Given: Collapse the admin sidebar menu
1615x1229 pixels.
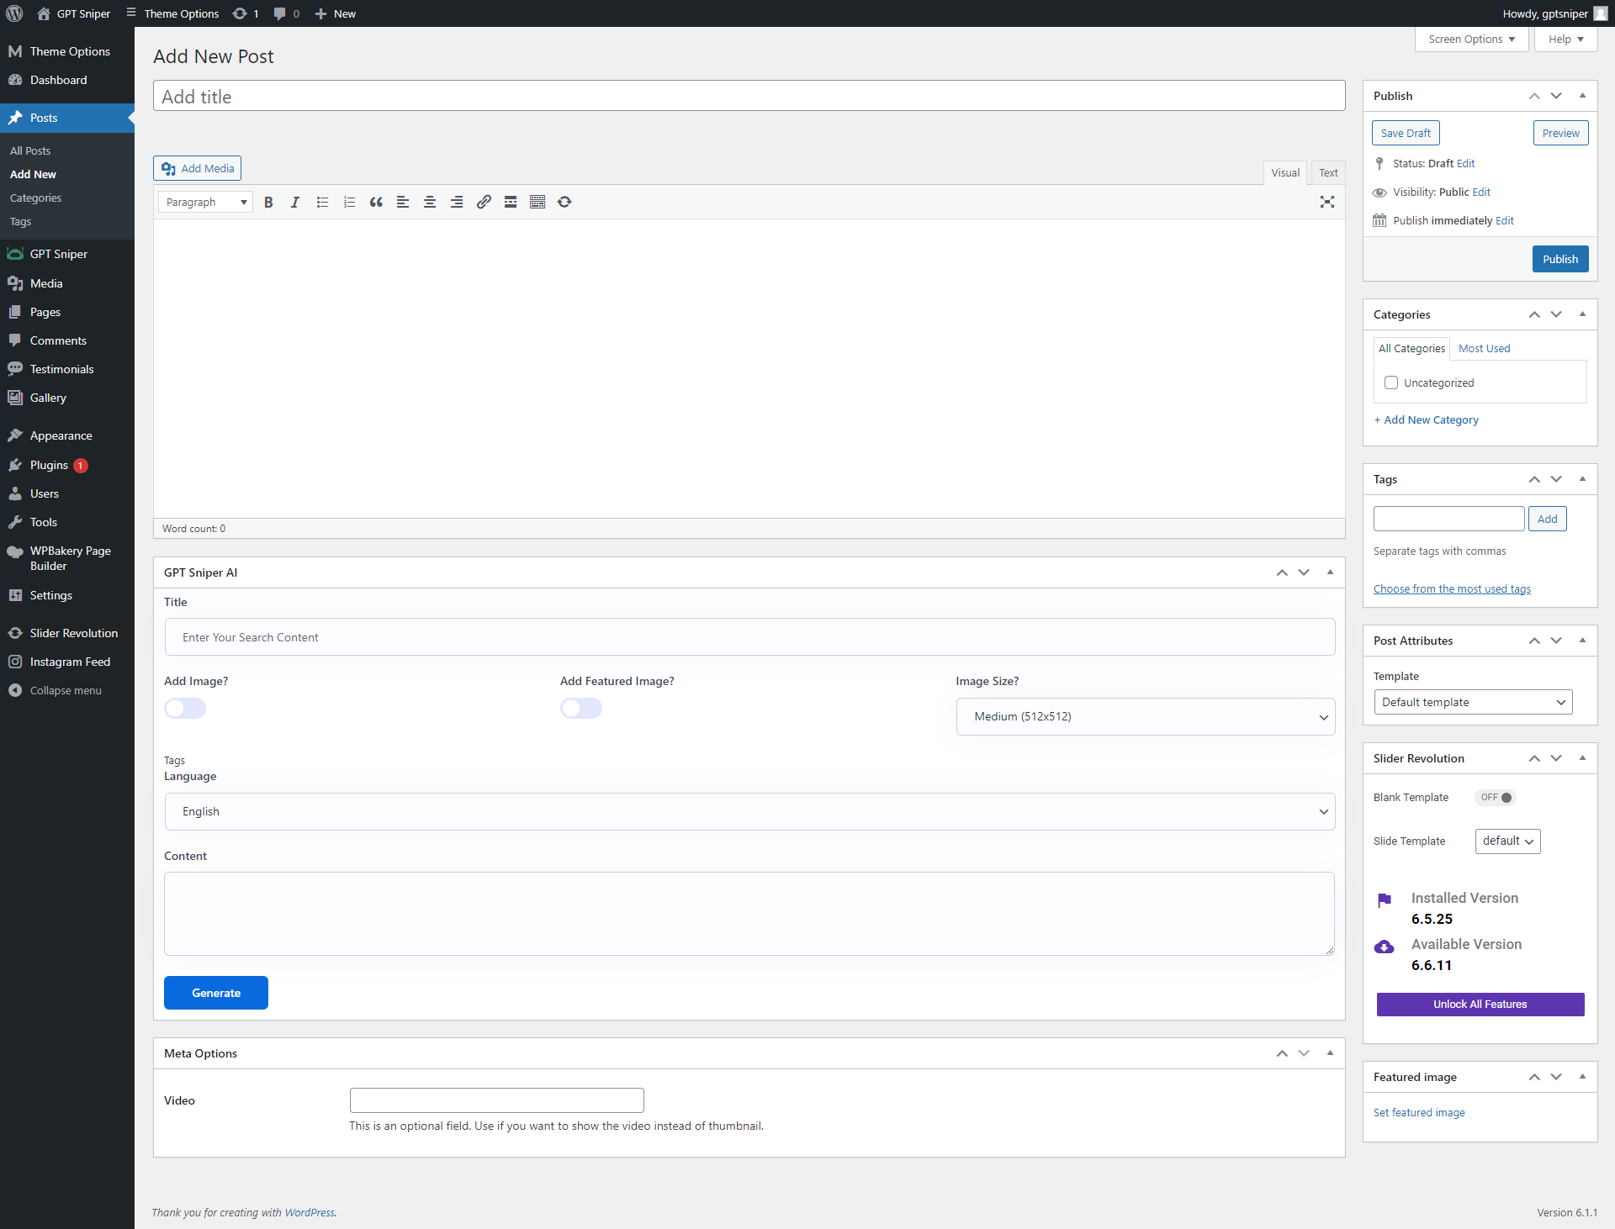Looking at the screenshot, I should 67,690.
